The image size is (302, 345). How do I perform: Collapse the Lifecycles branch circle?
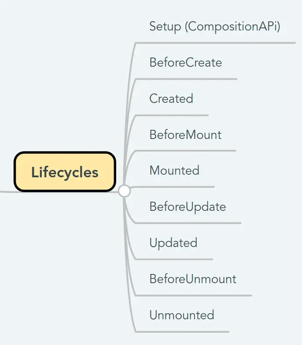coord(124,191)
